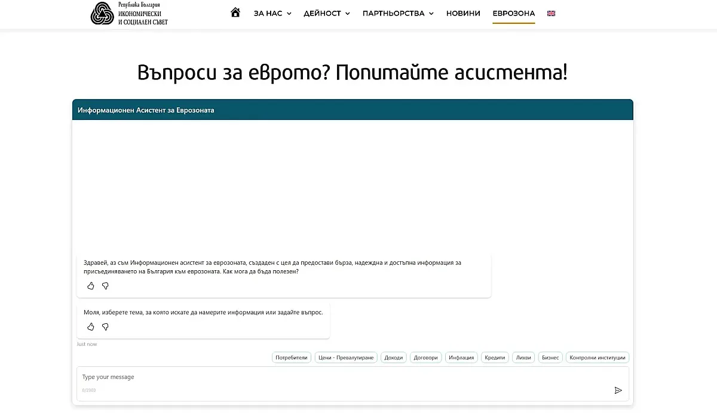Choose the Цени - Превалутиране topic
The height and width of the screenshot is (414, 717).
click(x=347, y=357)
